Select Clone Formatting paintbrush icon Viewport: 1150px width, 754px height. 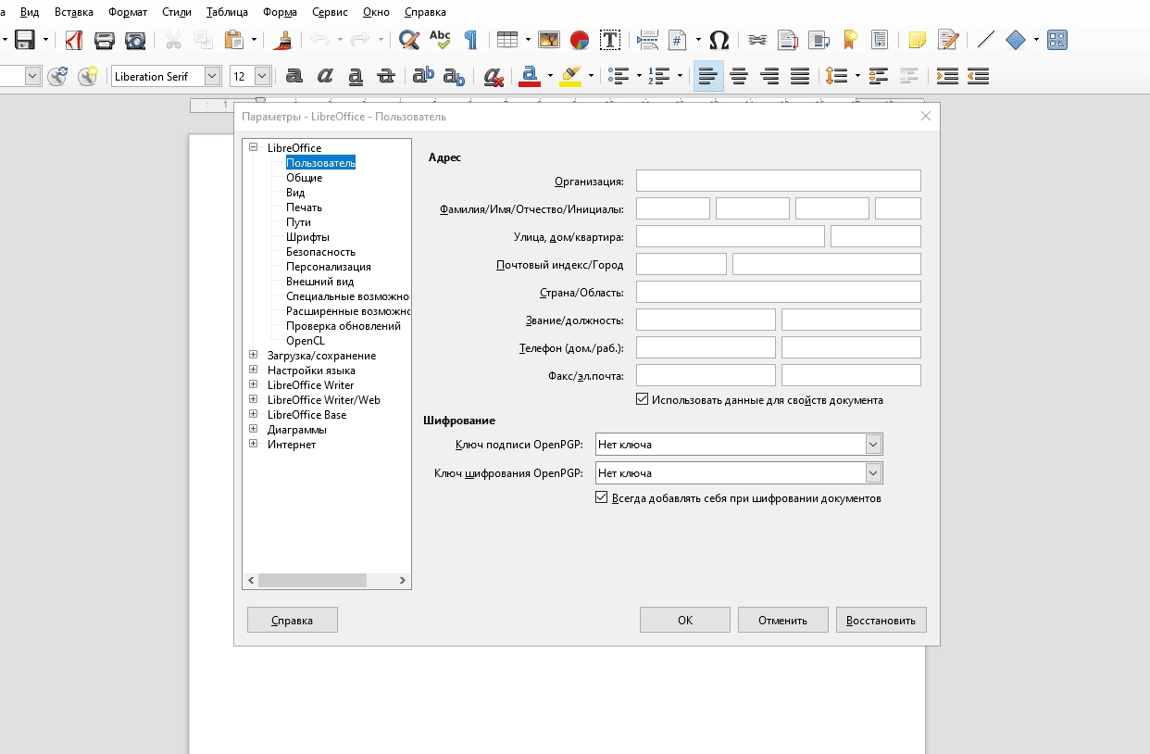tap(284, 40)
